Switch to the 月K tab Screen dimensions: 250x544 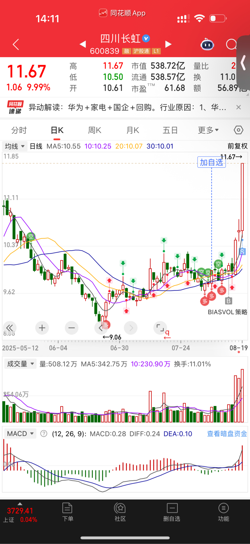(x=133, y=130)
